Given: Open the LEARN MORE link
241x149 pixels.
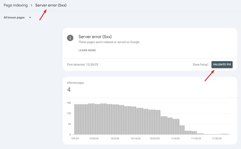Looking at the screenshot, I should [87, 50].
